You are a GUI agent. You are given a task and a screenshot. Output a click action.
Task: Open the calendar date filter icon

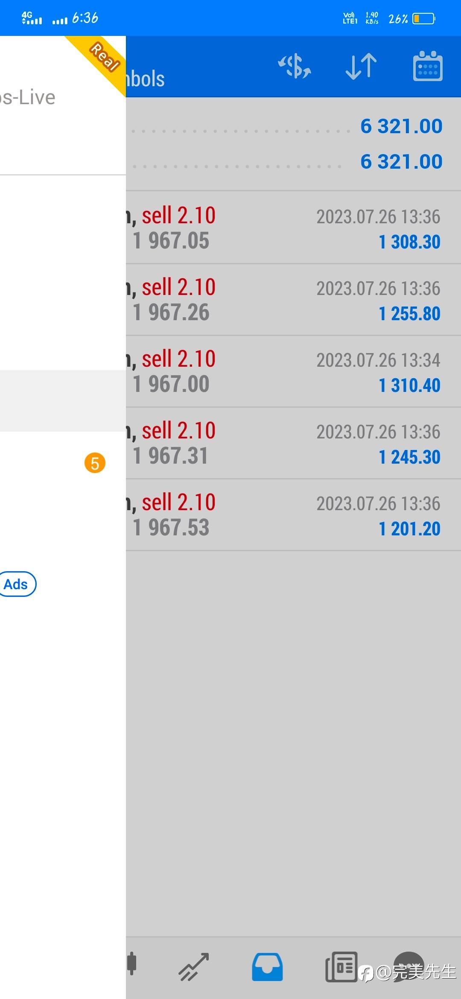pos(428,67)
